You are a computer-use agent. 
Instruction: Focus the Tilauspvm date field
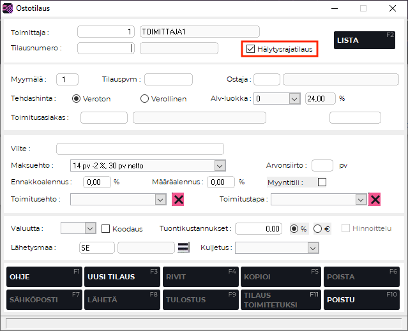point(169,80)
